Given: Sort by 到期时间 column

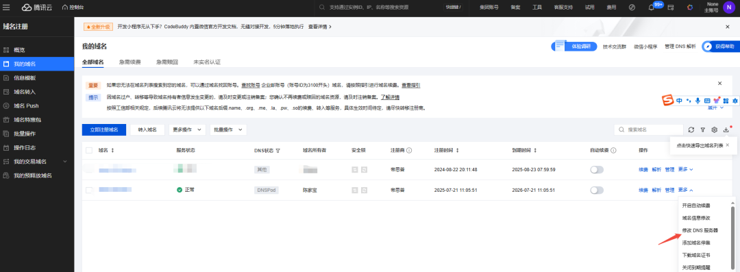Looking at the screenshot, I should (x=534, y=150).
